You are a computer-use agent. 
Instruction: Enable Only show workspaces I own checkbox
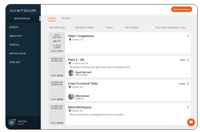pyautogui.click(x=152, y=27)
